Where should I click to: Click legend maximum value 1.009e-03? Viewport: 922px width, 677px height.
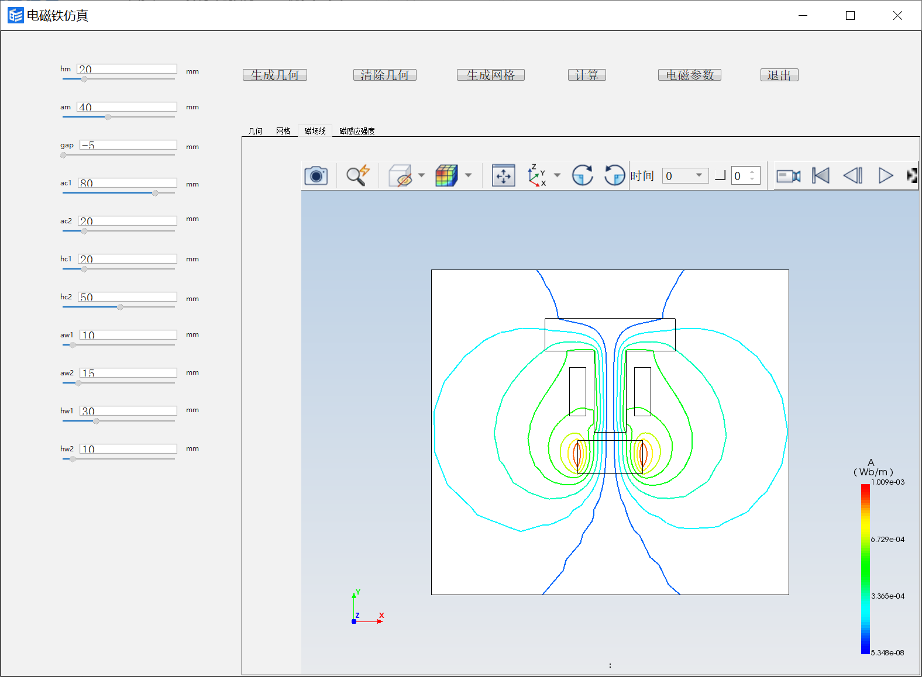point(888,482)
